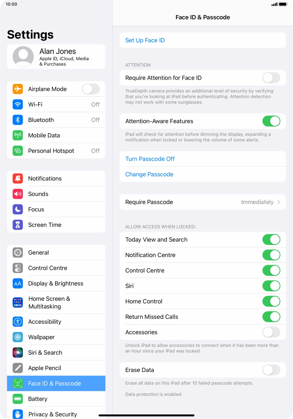Viewport: 293px width, 419px height.
Task: Open Wi-Fi settings via its blue icon
Action: (18, 104)
